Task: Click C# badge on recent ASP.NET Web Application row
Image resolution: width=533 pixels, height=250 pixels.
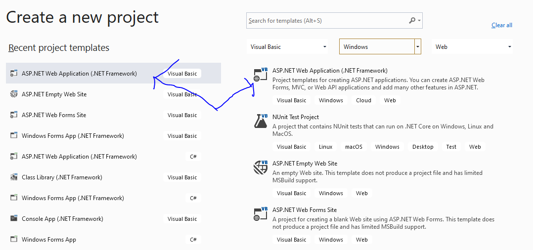Action: point(193,156)
